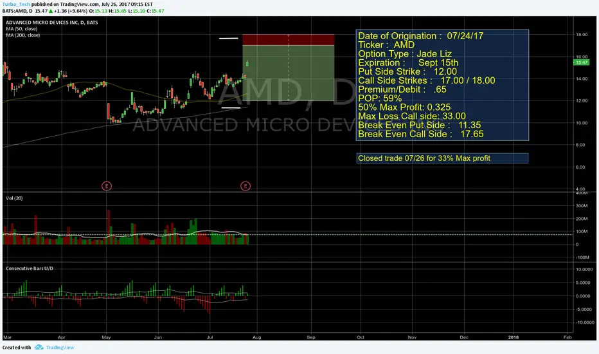Click the MA (50, close) indicator label

point(21,29)
